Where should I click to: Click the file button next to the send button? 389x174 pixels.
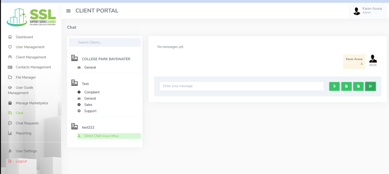[x=358, y=86]
